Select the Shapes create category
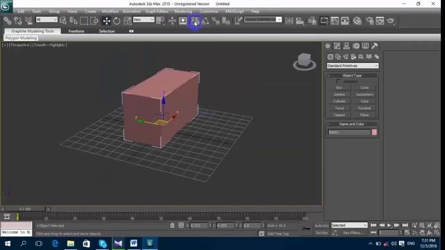 [338, 57]
